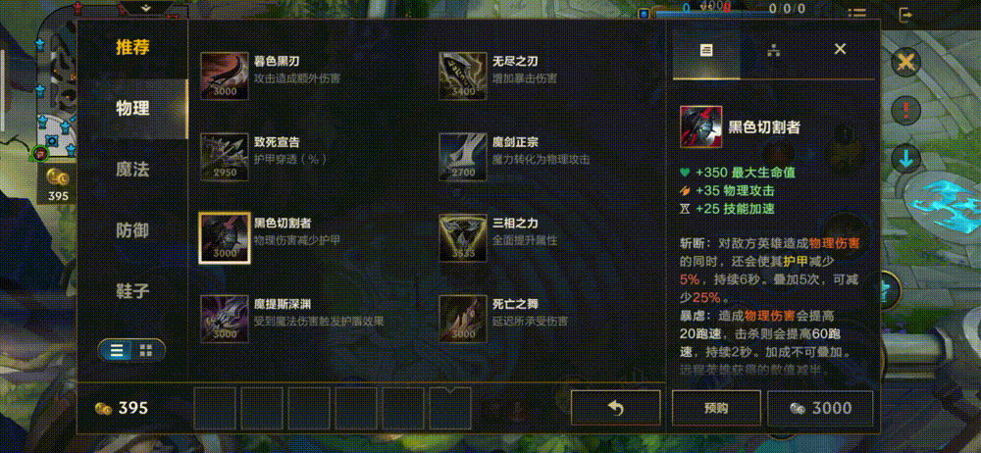Select the 暮色黑刃 item icon
The height and width of the screenshot is (453, 981).
point(225,76)
